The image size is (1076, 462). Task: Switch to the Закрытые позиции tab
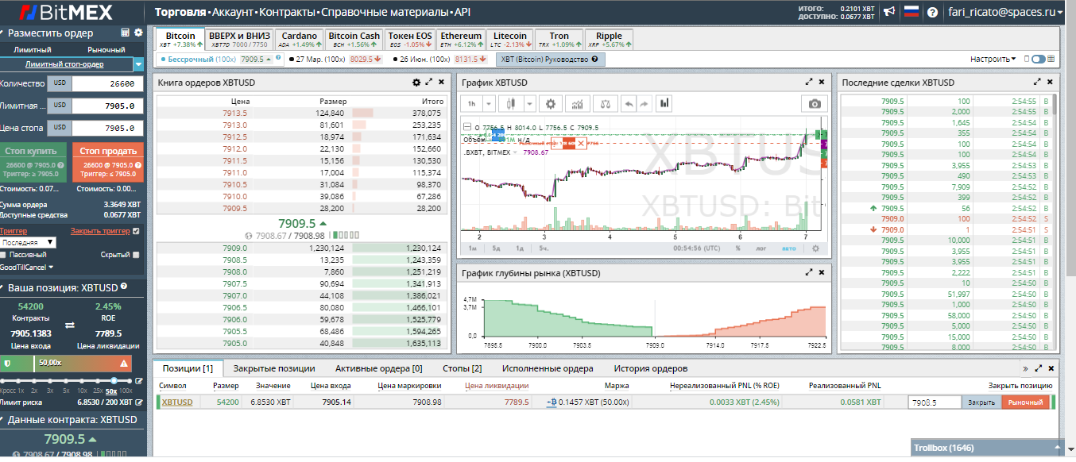coord(274,368)
